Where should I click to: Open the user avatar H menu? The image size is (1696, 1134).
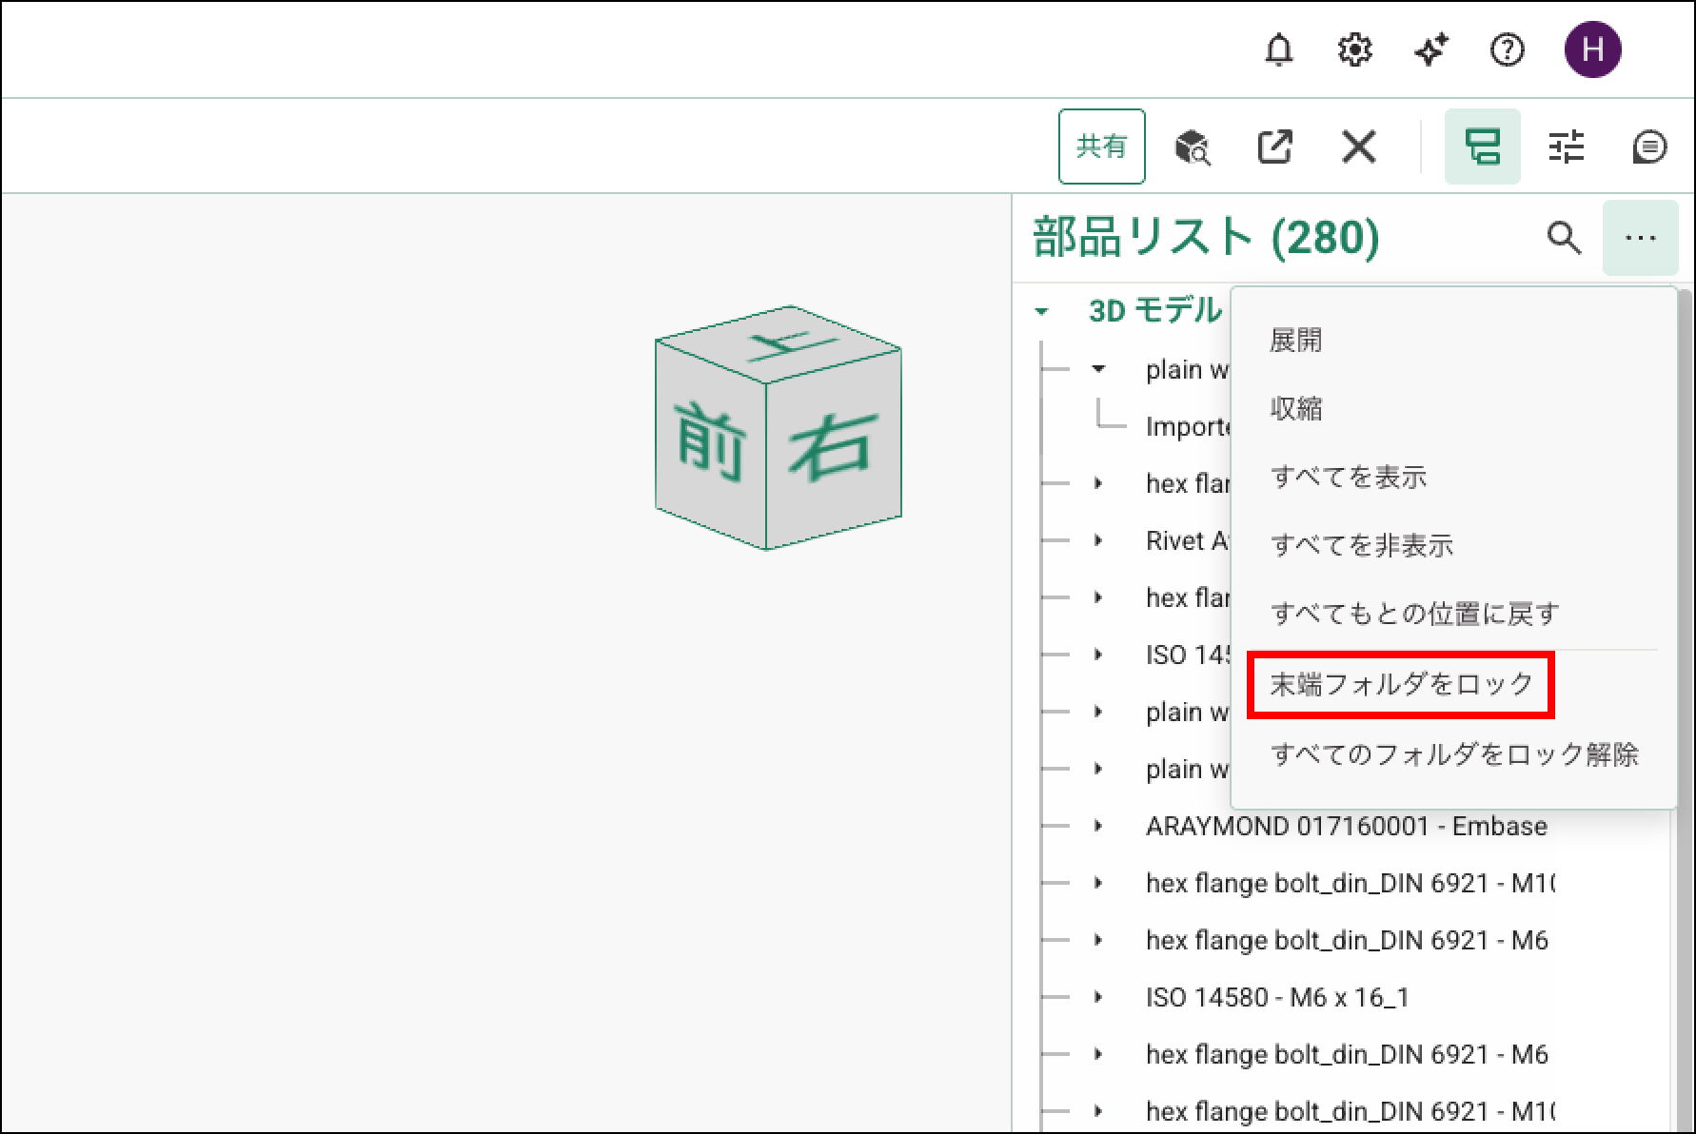(x=1592, y=49)
